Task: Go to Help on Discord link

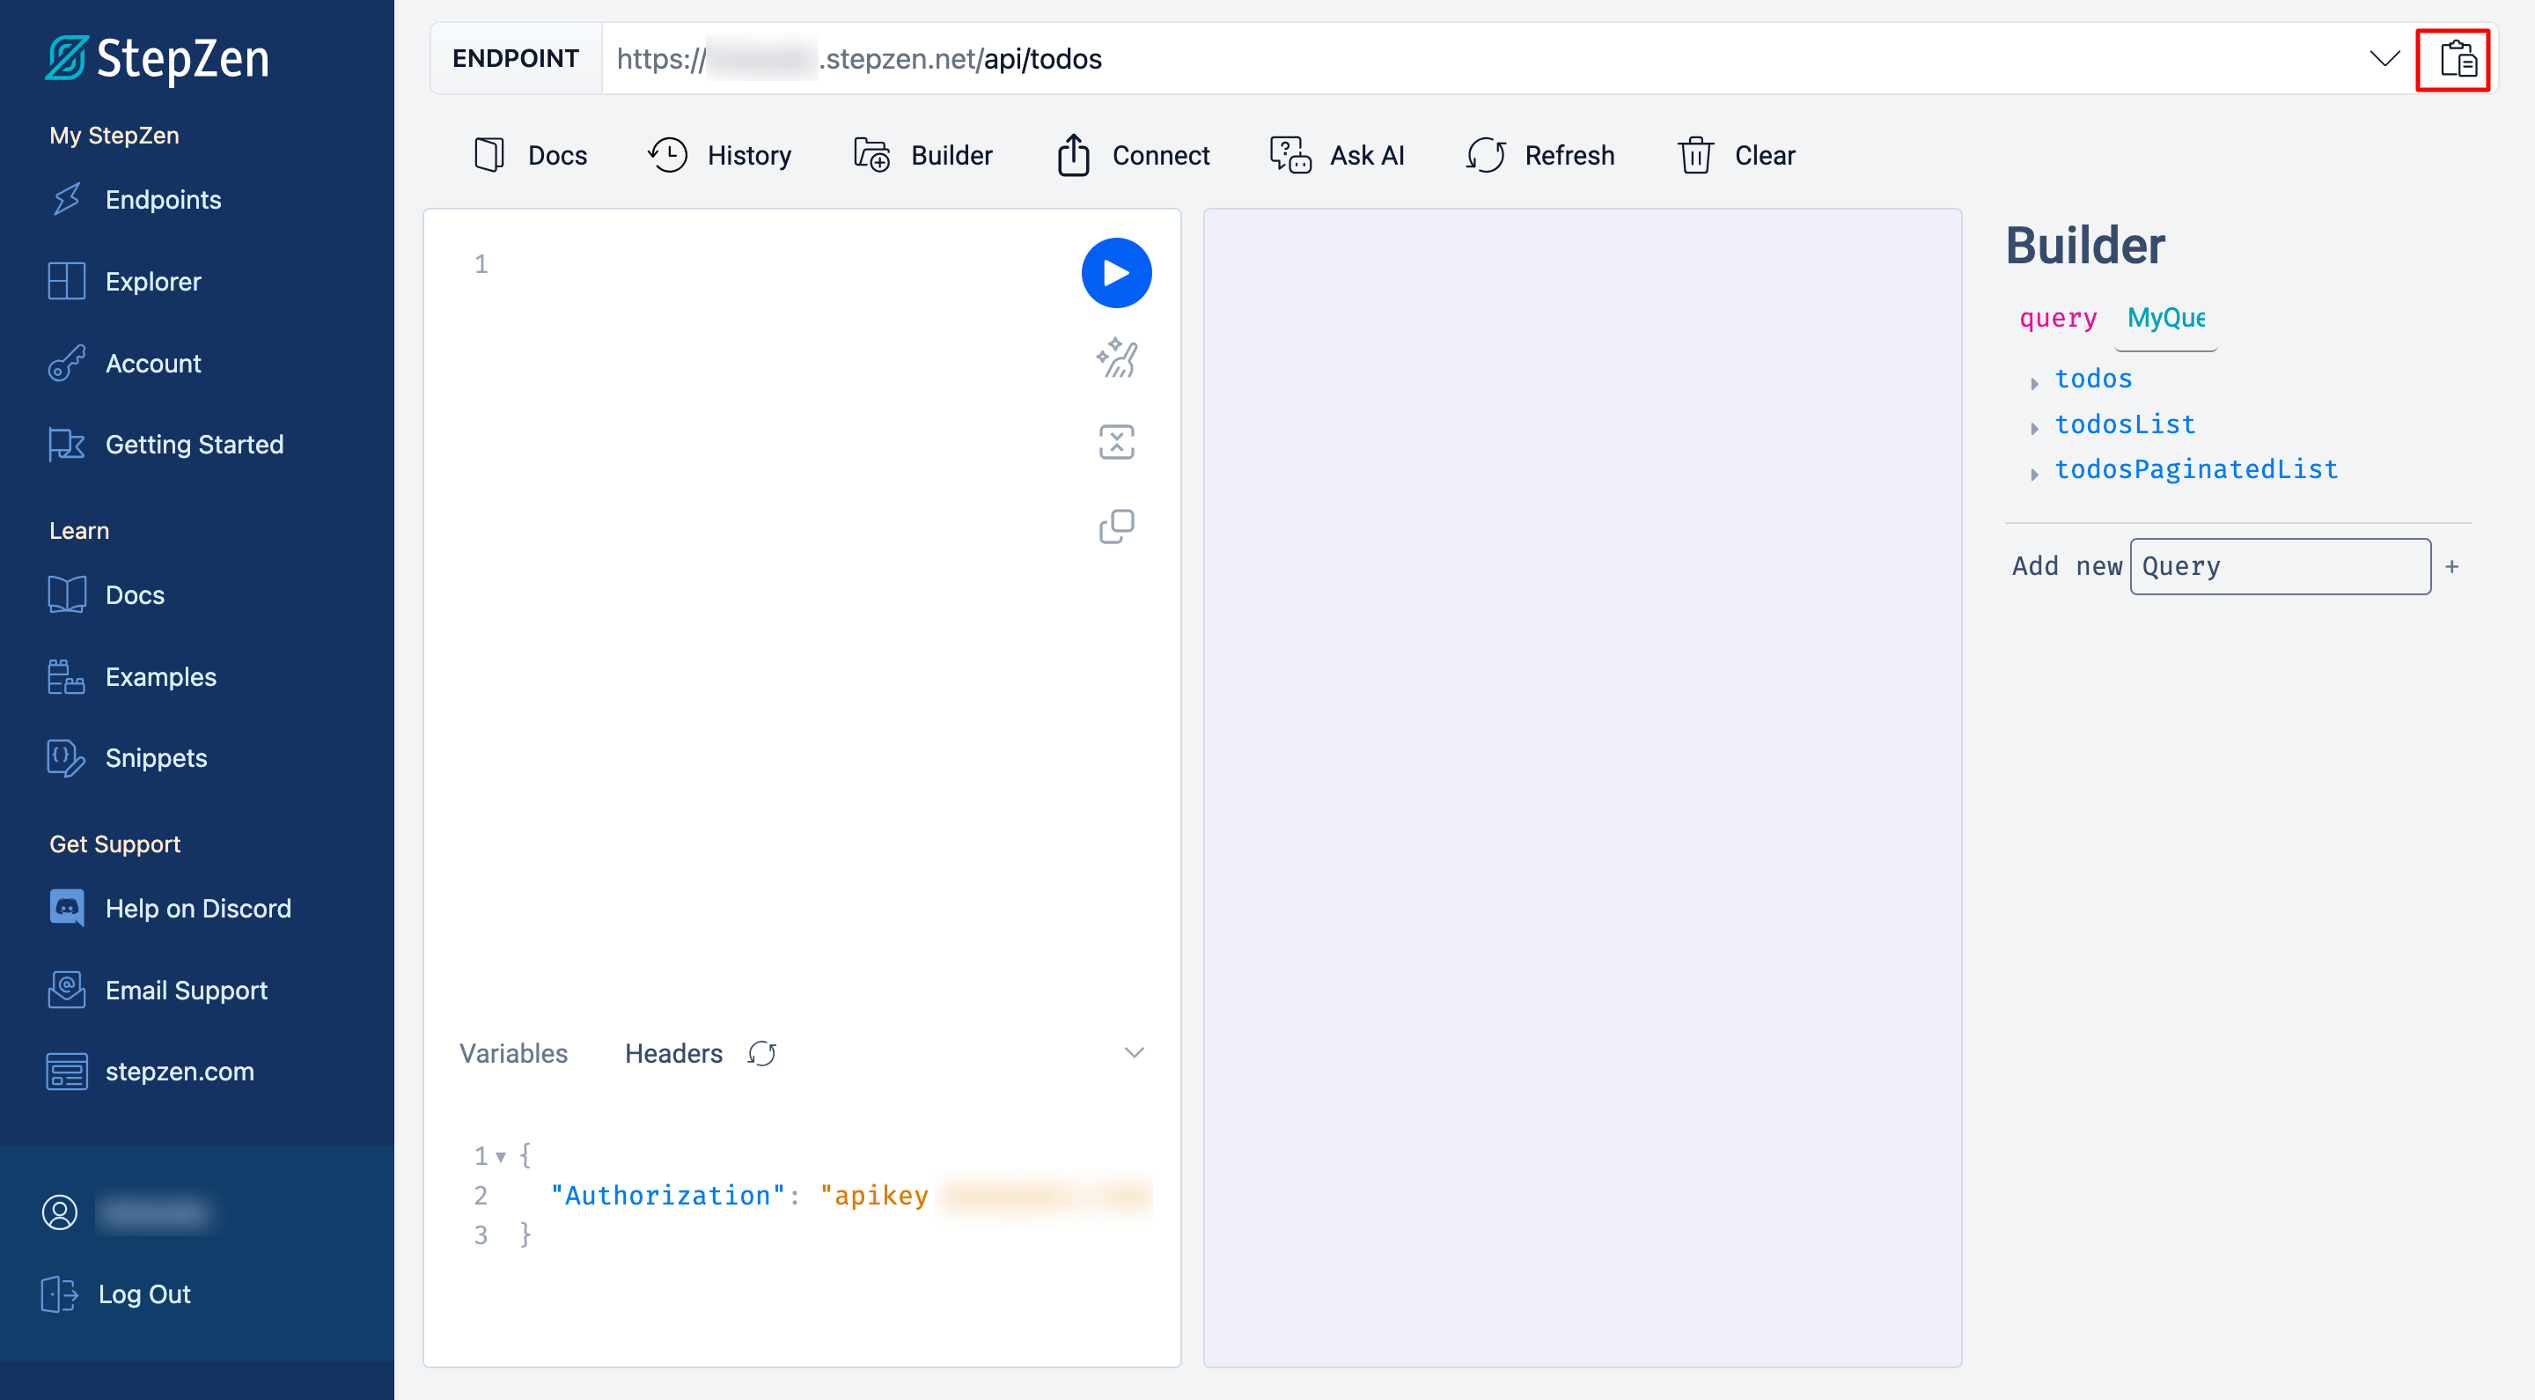Action: point(198,908)
